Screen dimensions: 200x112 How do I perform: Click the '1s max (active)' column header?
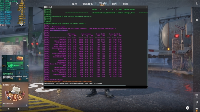click(x=114, y=34)
